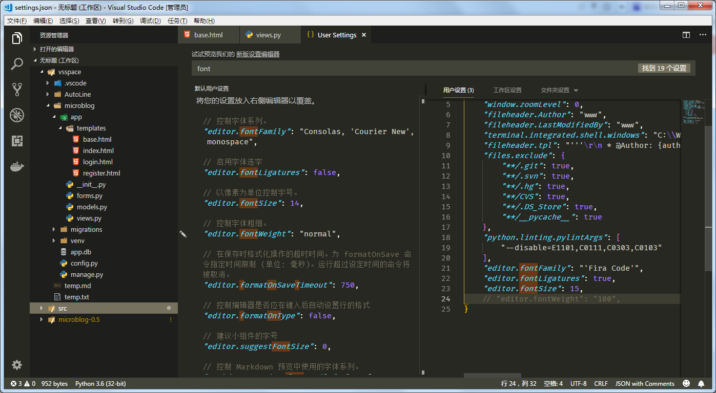Click the feedback smiley in status bar
The width and height of the screenshot is (716, 393).
point(686,384)
